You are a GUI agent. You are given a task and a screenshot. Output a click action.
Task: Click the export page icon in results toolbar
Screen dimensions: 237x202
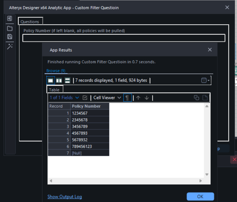pos(205,98)
